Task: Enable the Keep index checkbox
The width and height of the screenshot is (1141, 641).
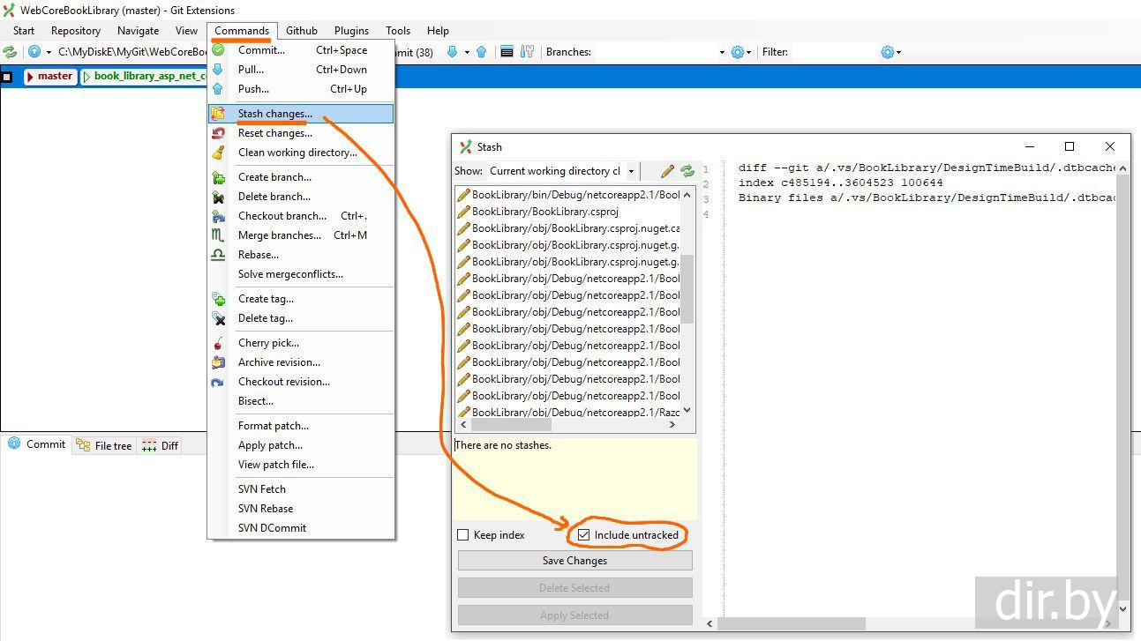Action: tap(462, 535)
